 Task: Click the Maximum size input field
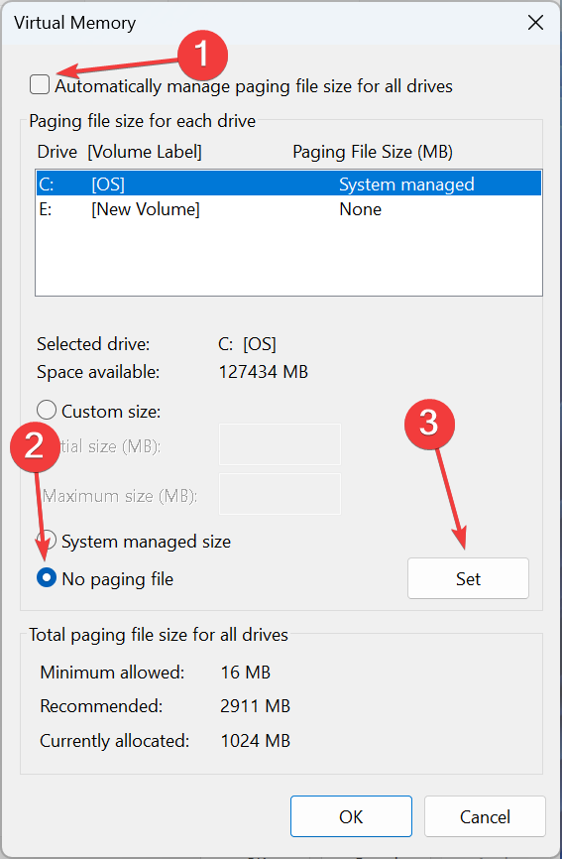point(280,494)
